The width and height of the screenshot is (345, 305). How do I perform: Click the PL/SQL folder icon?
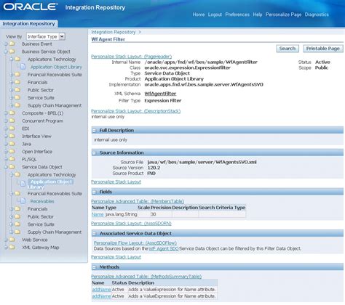[x=12, y=159]
